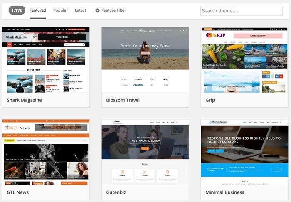The image size is (291, 202).
Task: Open the Grip theme preview image
Action: (244, 60)
